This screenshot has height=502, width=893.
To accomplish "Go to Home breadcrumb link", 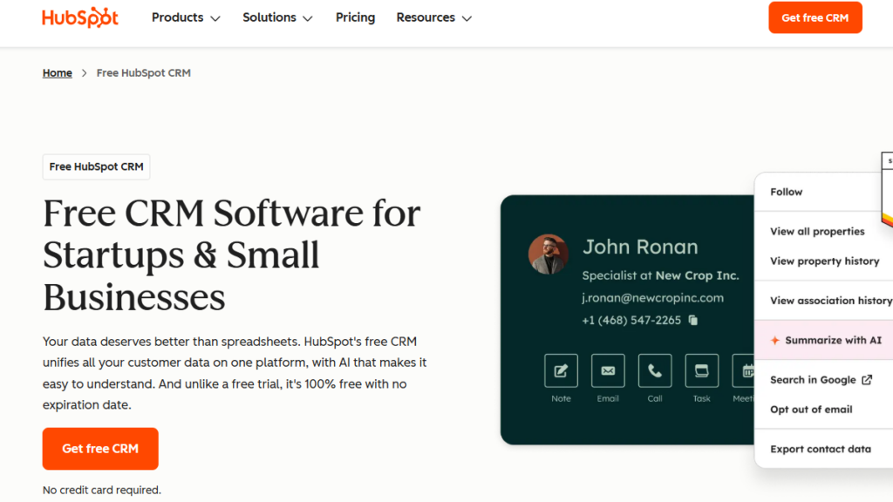I will pos(58,73).
